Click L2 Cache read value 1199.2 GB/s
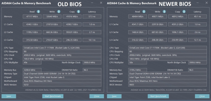This screenshot has width=211, height=101. point(32,32)
